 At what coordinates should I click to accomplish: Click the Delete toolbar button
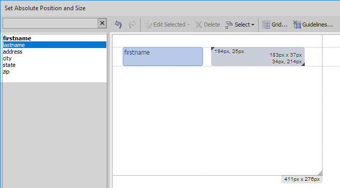(x=208, y=25)
